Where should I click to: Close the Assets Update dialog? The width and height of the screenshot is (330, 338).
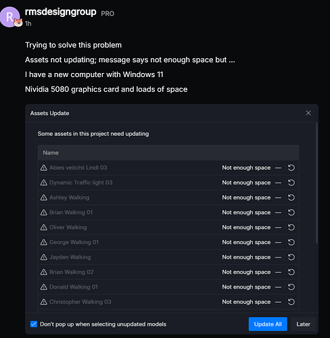(308, 113)
